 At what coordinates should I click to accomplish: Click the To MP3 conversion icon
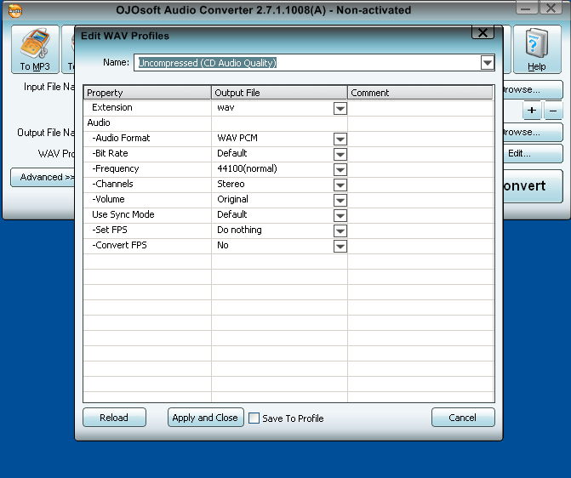click(35, 49)
